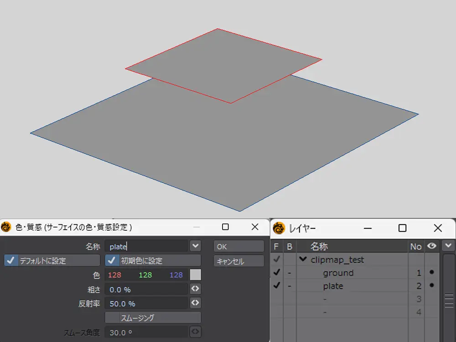Toggle foreground checkmark for ground layer
Screen dimensions: 456x342
(276, 273)
